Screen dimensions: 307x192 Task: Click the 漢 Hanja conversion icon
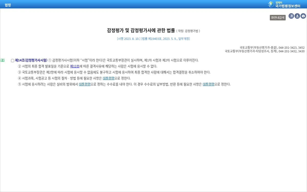[x=291, y=16]
